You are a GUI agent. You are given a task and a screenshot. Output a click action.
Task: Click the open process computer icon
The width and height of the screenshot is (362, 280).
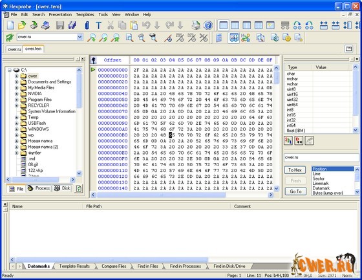45,25
